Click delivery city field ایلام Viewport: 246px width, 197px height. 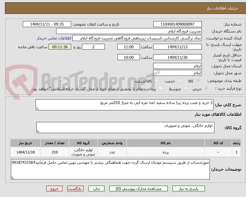click(x=177, y=73)
